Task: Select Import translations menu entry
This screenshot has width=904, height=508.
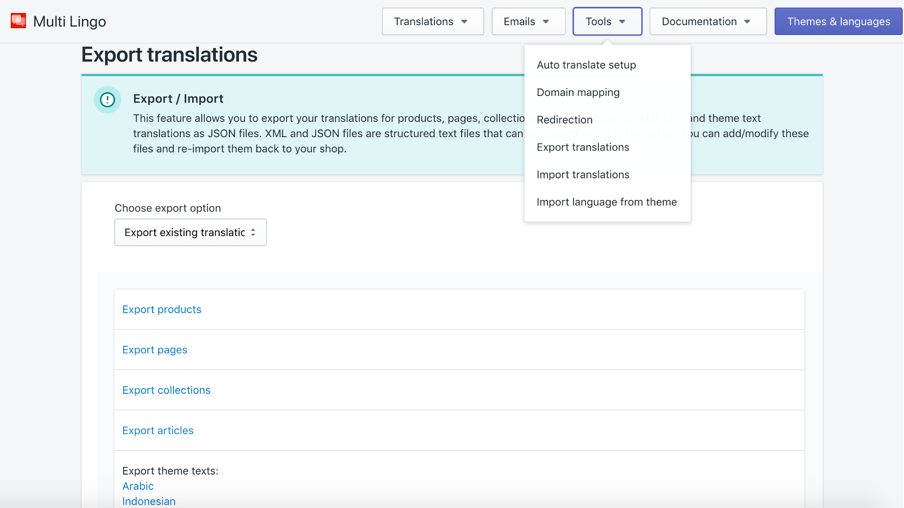Action: click(583, 174)
